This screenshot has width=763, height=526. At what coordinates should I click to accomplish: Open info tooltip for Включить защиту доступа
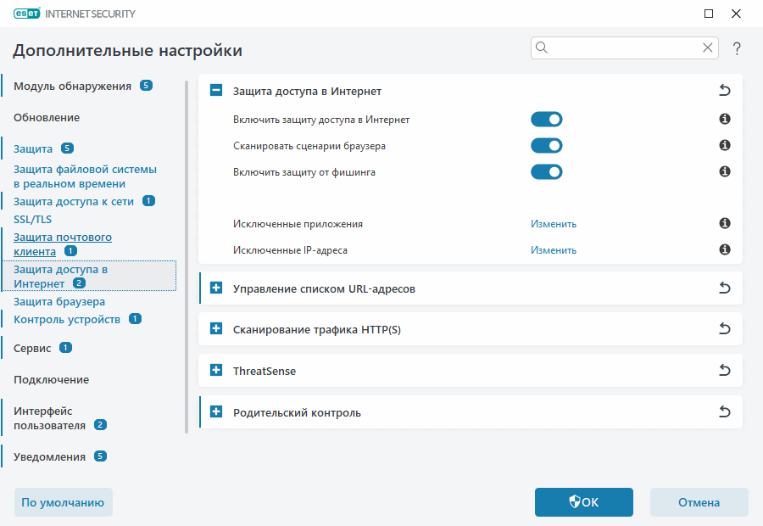click(724, 119)
